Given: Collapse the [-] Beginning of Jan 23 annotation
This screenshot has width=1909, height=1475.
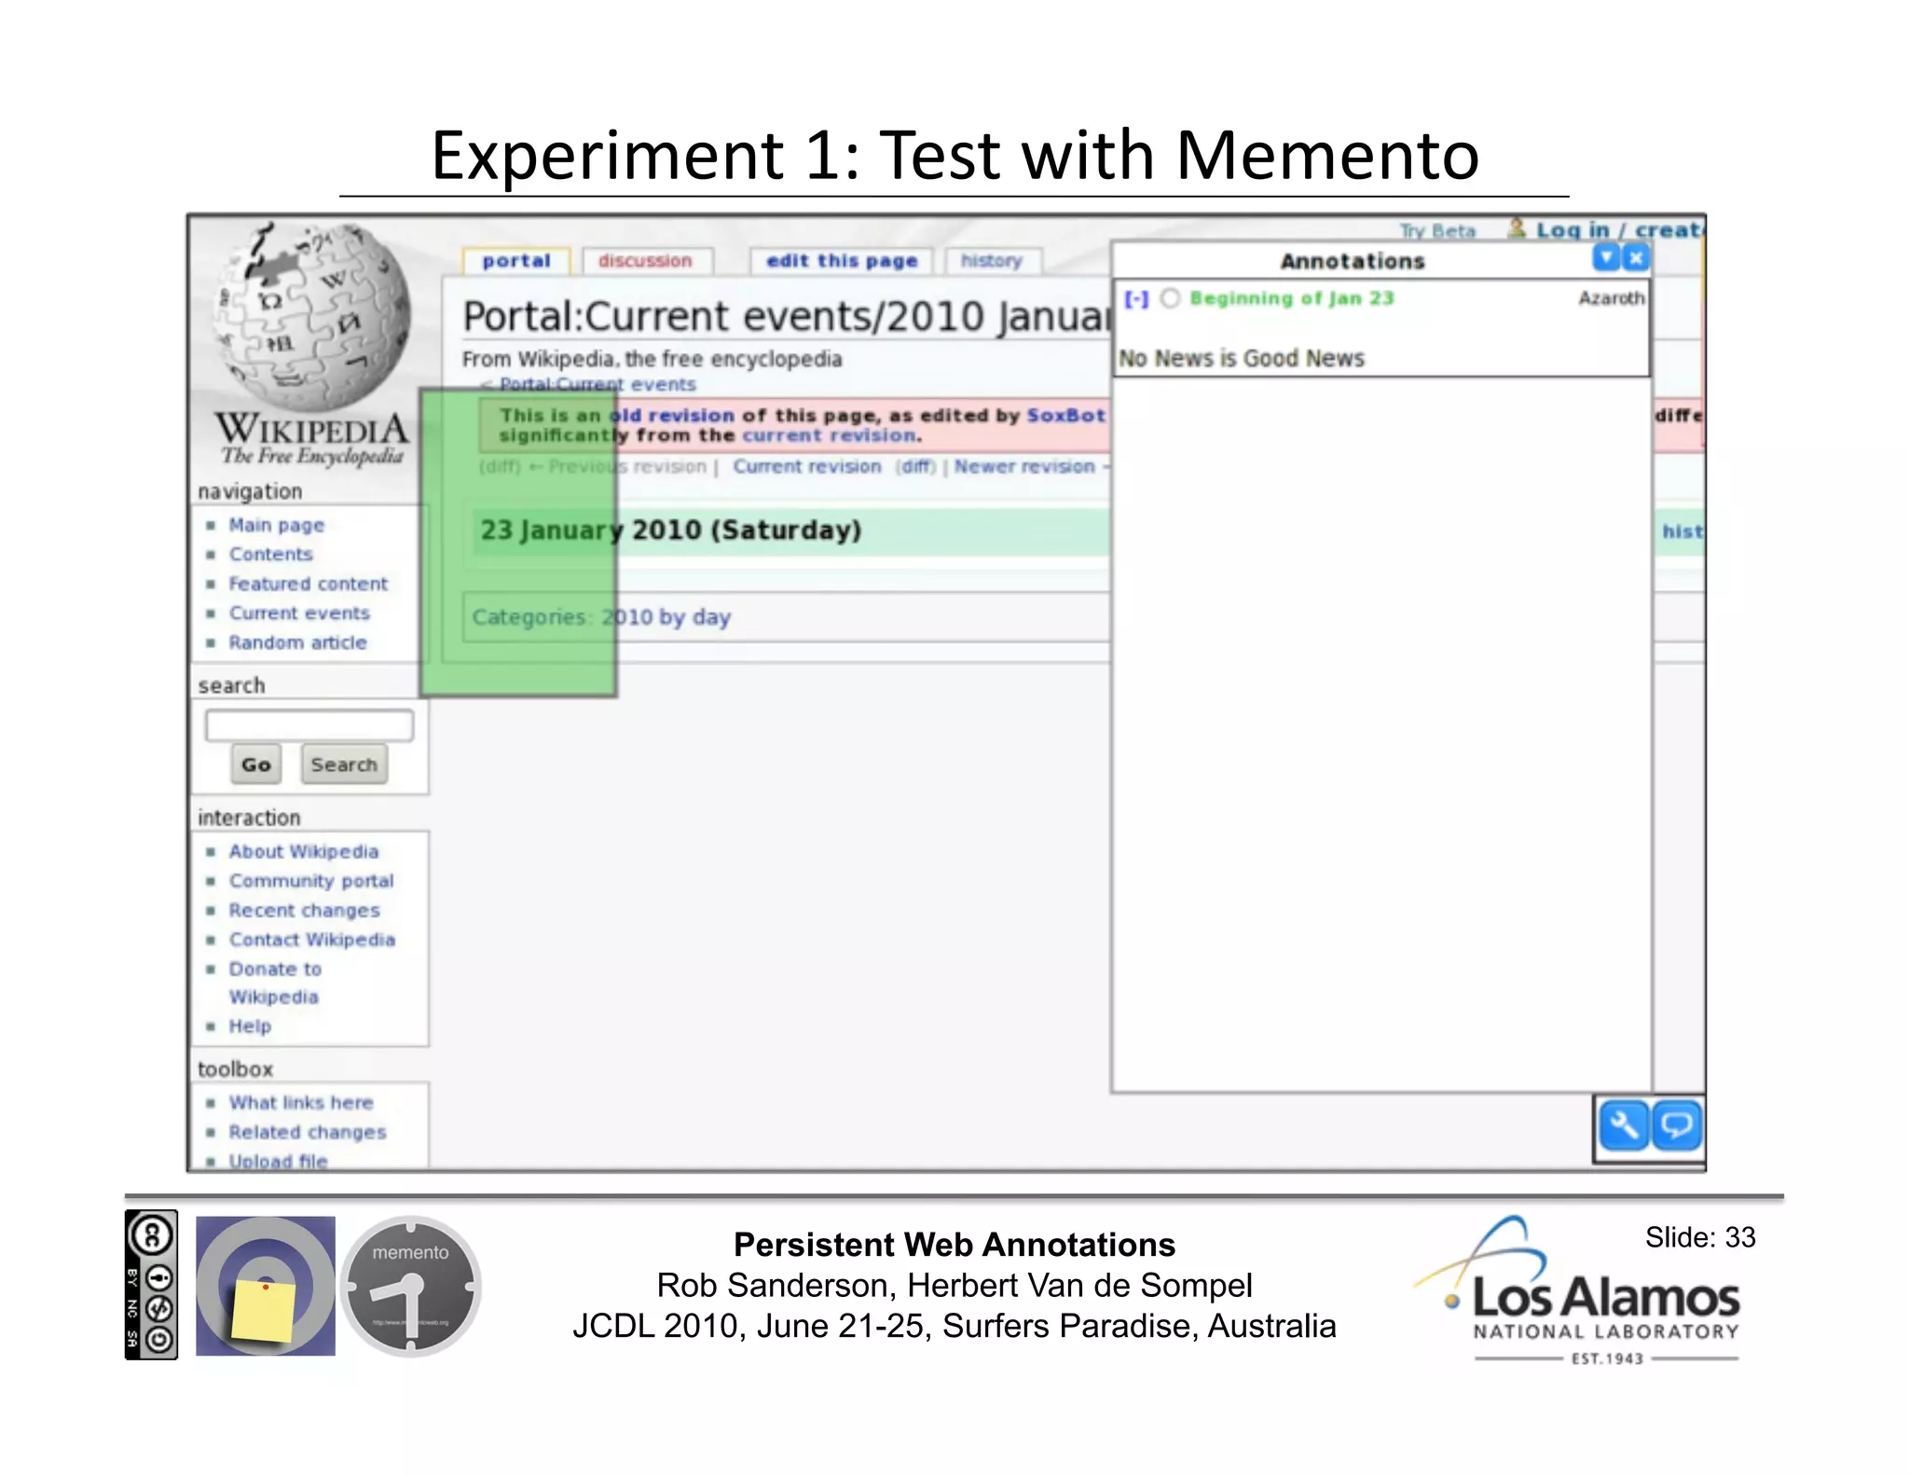Looking at the screenshot, I should click(1136, 298).
